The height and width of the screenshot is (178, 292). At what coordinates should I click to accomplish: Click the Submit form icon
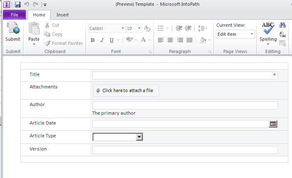point(13,28)
